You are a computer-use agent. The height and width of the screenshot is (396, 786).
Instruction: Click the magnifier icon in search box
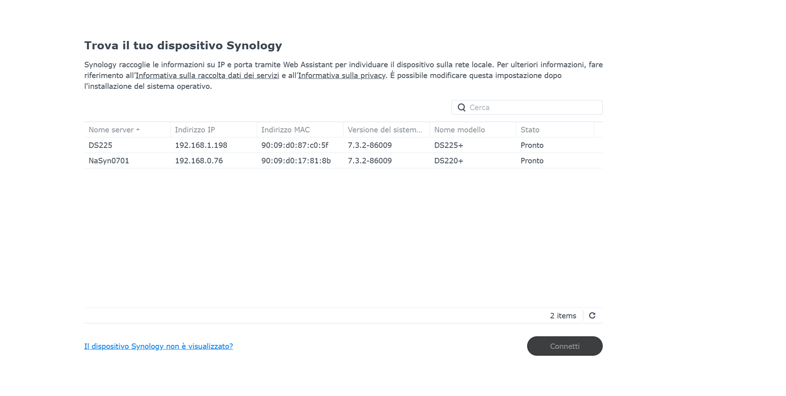(461, 107)
